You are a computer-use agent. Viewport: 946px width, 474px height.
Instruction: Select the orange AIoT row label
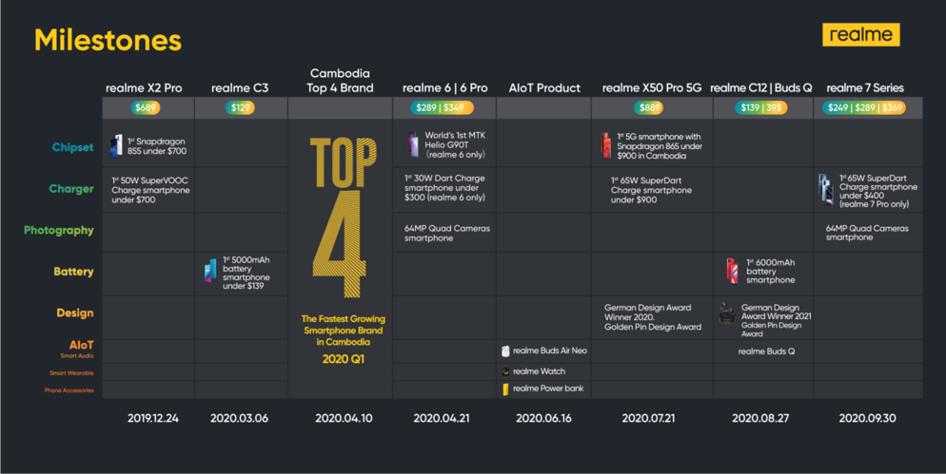tap(82, 345)
